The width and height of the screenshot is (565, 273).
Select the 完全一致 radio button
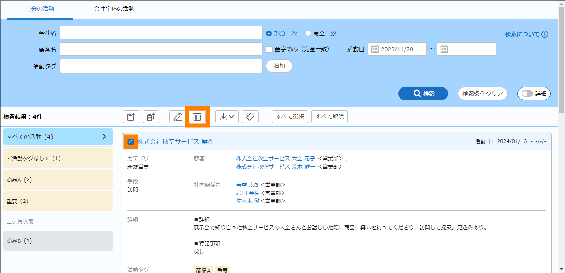coord(308,33)
